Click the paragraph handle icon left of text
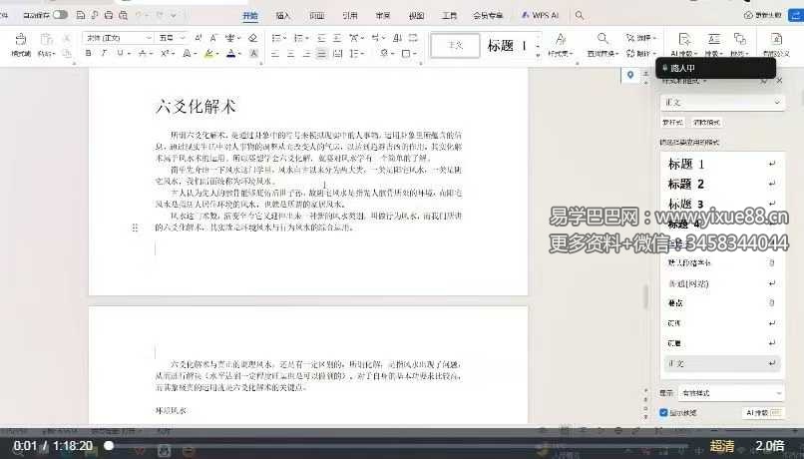Image resolution: width=804 pixels, height=459 pixels. point(135,228)
